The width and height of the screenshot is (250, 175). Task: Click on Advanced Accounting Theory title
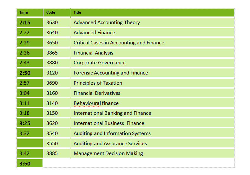(x=107, y=23)
